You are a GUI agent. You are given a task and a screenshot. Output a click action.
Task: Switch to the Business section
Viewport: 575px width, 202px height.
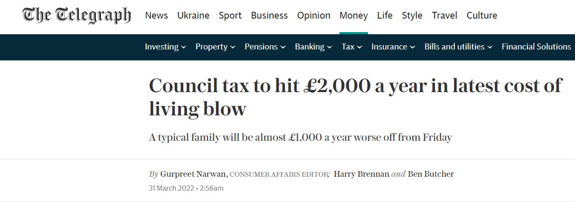tap(269, 16)
